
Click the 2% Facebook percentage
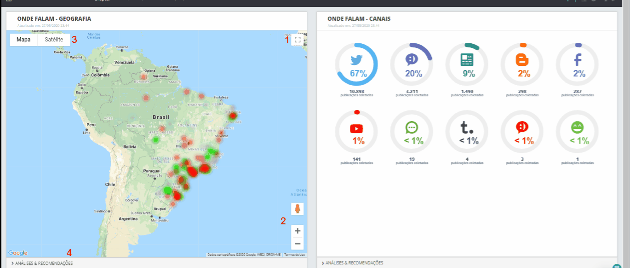(x=579, y=73)
